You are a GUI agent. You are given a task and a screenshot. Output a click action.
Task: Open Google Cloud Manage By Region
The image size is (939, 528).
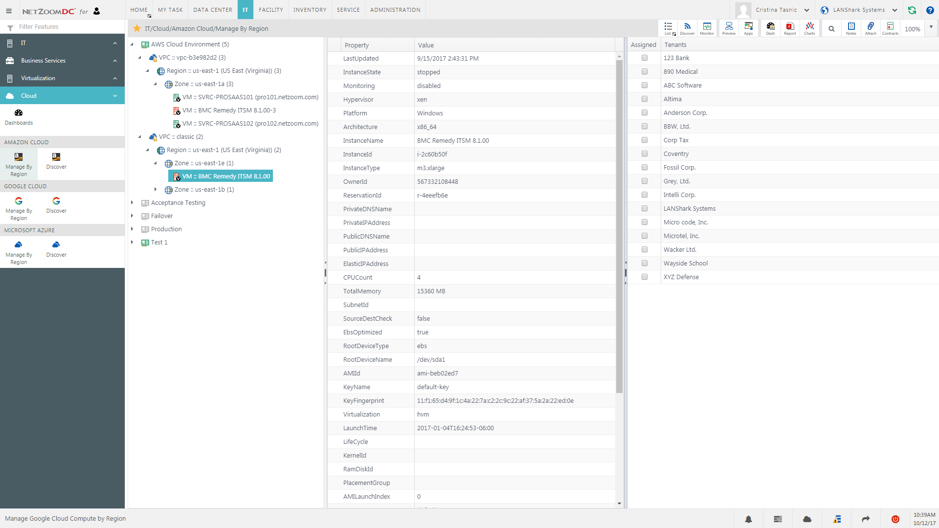pyautogui.click(x=19, y=209)
